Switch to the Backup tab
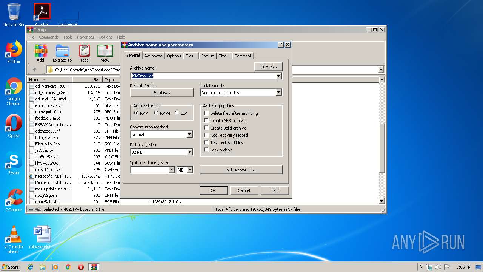The width and height of the screenshot is (483, 272). [208, 56]
